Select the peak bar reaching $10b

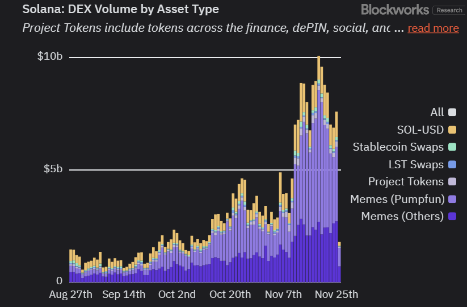pyautogui.click(x=319, y=169)
